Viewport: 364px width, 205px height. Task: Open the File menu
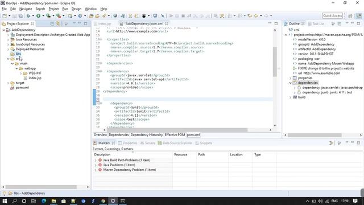(x=4, y=9)
